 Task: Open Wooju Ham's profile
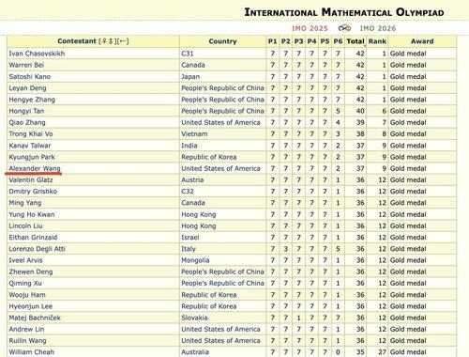coord(27,295)
